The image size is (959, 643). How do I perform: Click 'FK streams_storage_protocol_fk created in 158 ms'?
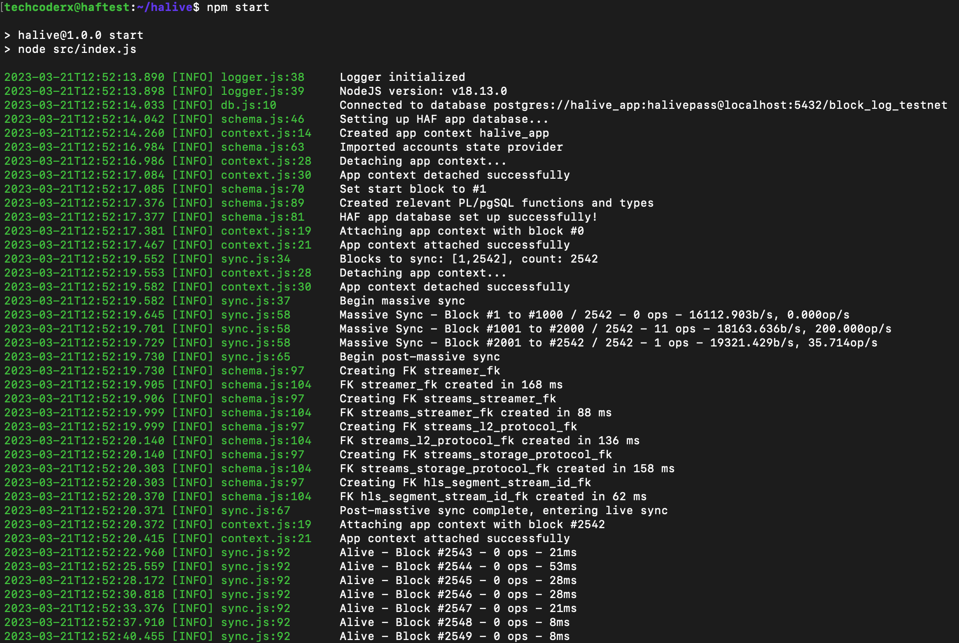pos(507,469)
